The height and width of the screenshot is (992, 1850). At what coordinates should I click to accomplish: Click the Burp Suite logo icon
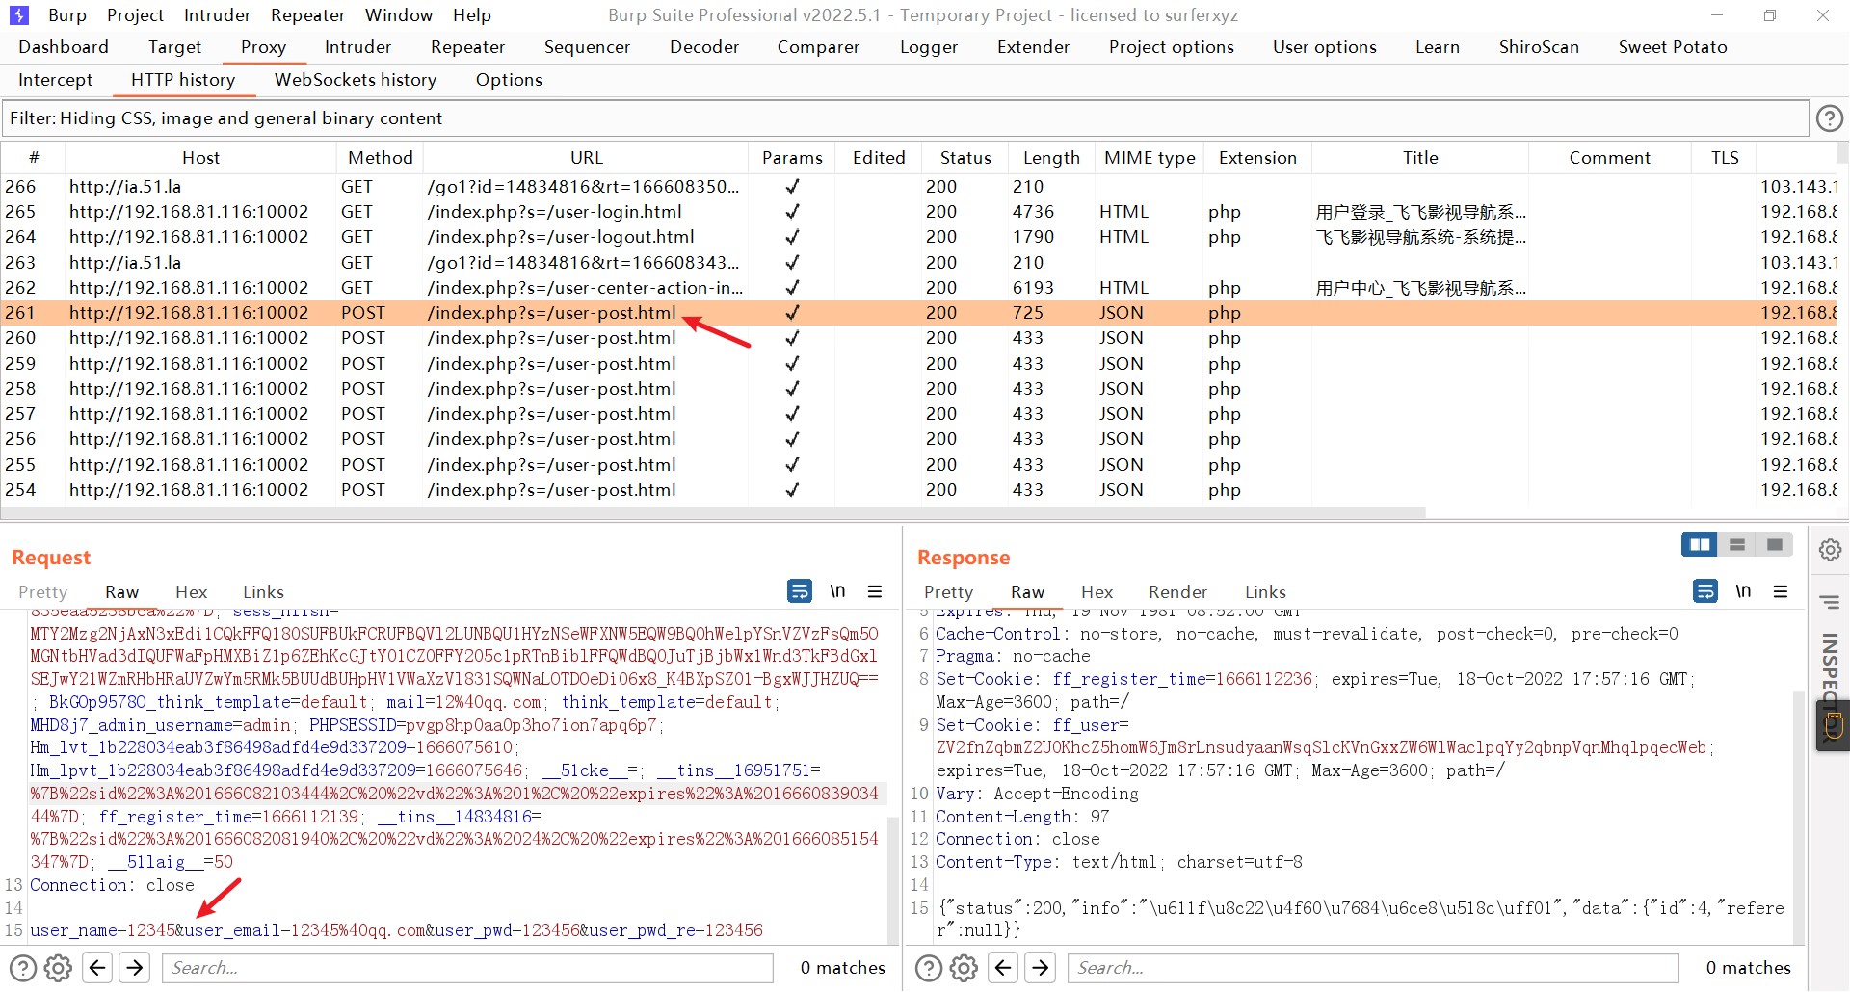[18, 15]
